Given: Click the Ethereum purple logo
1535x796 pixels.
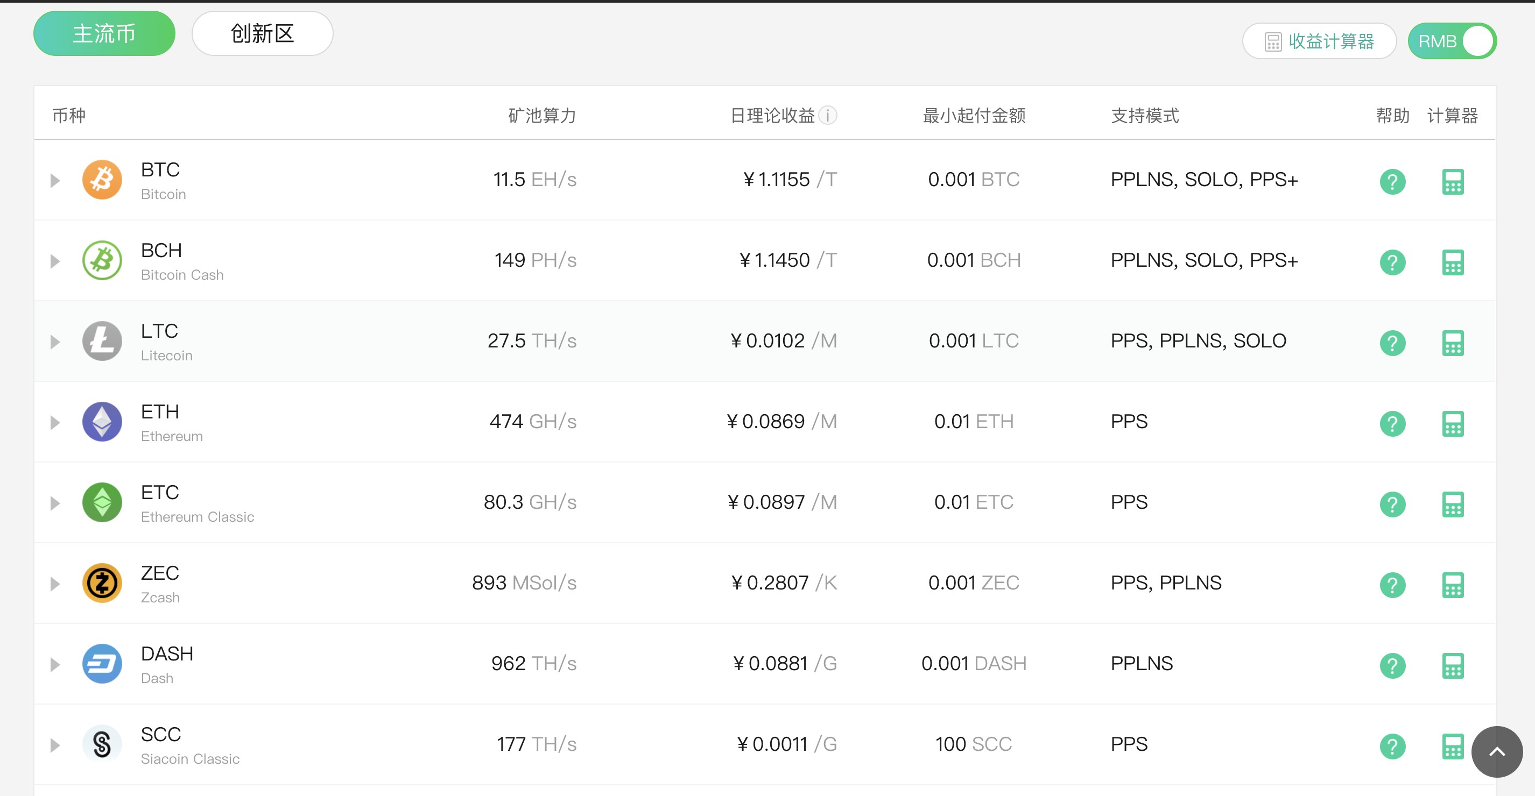Looking at the screenshot, I should 102,422.
